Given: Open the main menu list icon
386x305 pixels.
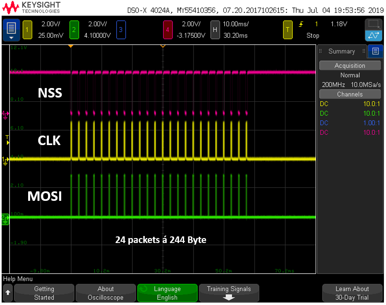Looking at the screenshot, I should coord(11,30).
